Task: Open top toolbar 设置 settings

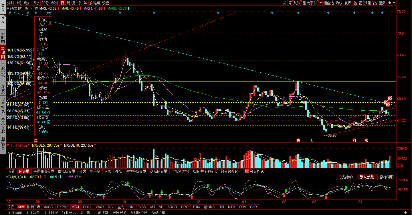Action: point(106,3)
